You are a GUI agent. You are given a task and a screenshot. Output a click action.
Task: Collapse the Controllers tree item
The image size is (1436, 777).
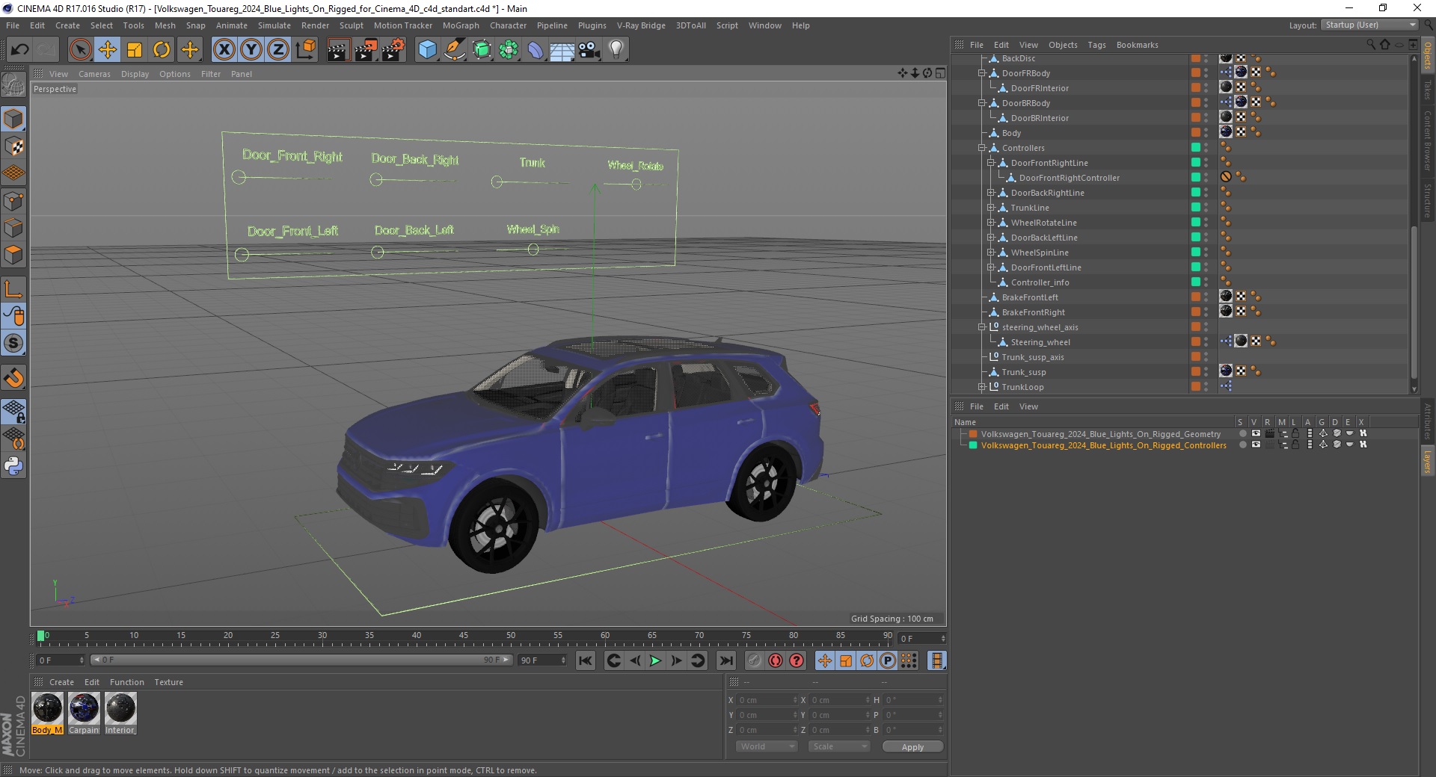pyautogui.click(x=981, y=148)
